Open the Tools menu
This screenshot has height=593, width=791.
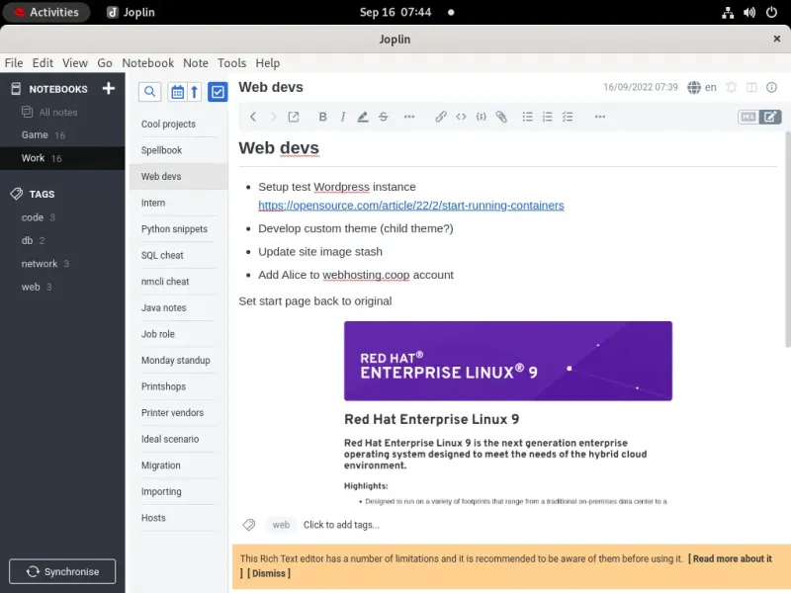point(231,62)
